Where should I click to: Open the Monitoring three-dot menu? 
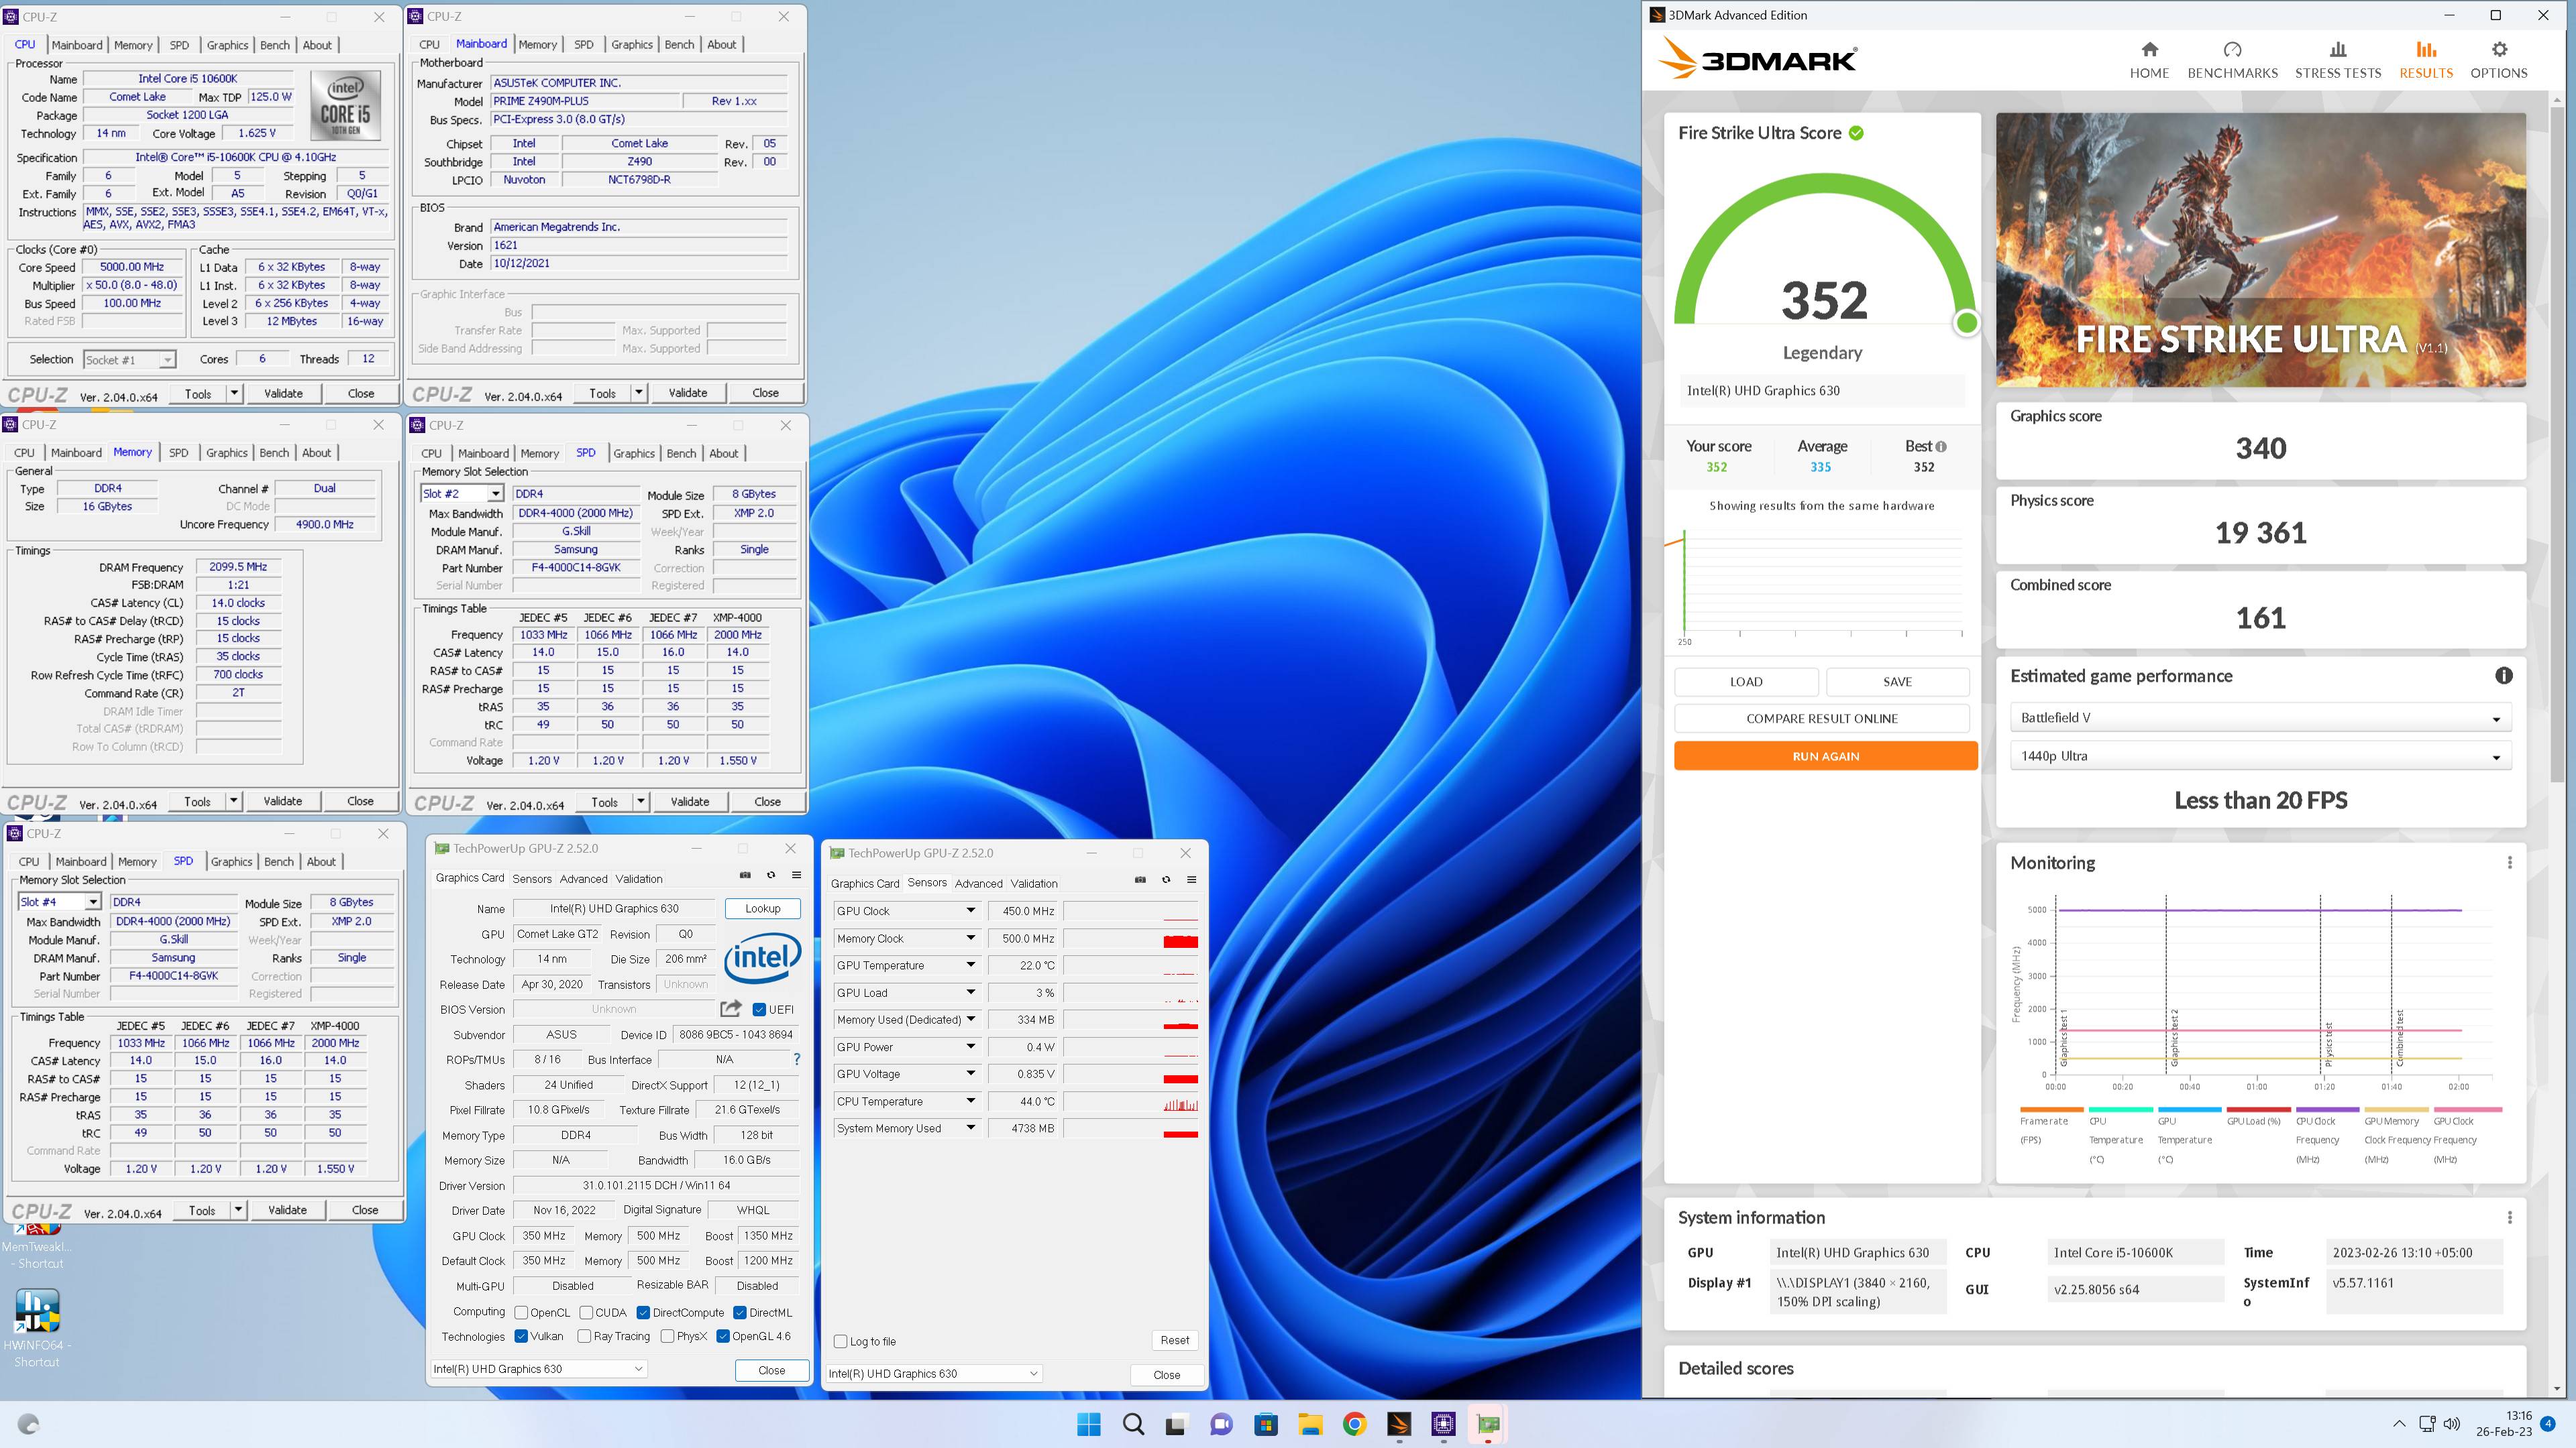point(2509,862)
